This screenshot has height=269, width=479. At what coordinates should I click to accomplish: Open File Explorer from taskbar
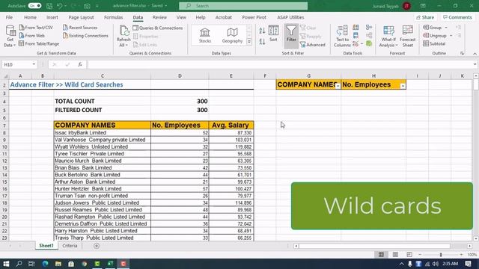point(58,264)
